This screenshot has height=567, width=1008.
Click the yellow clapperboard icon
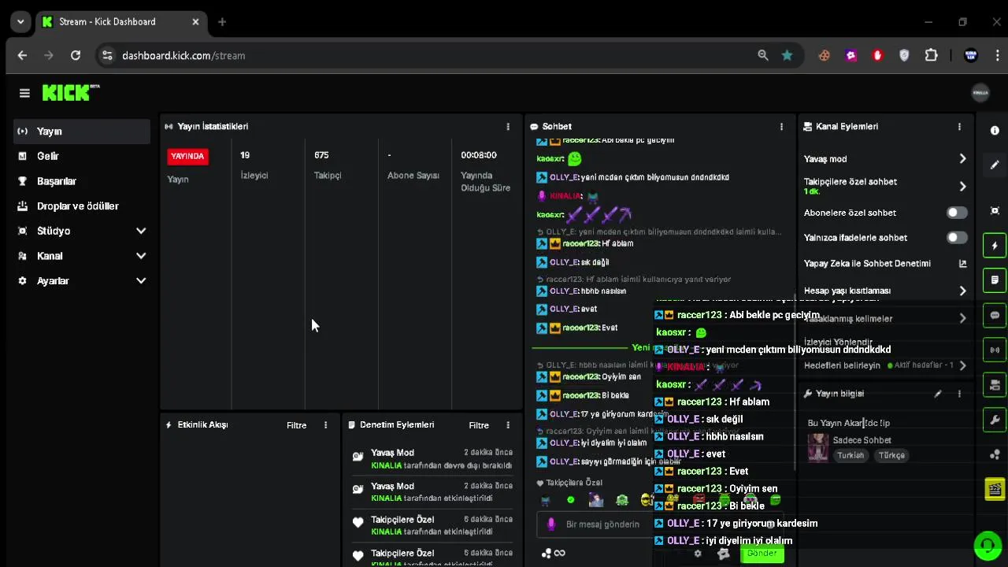click(x=995, y=488)
